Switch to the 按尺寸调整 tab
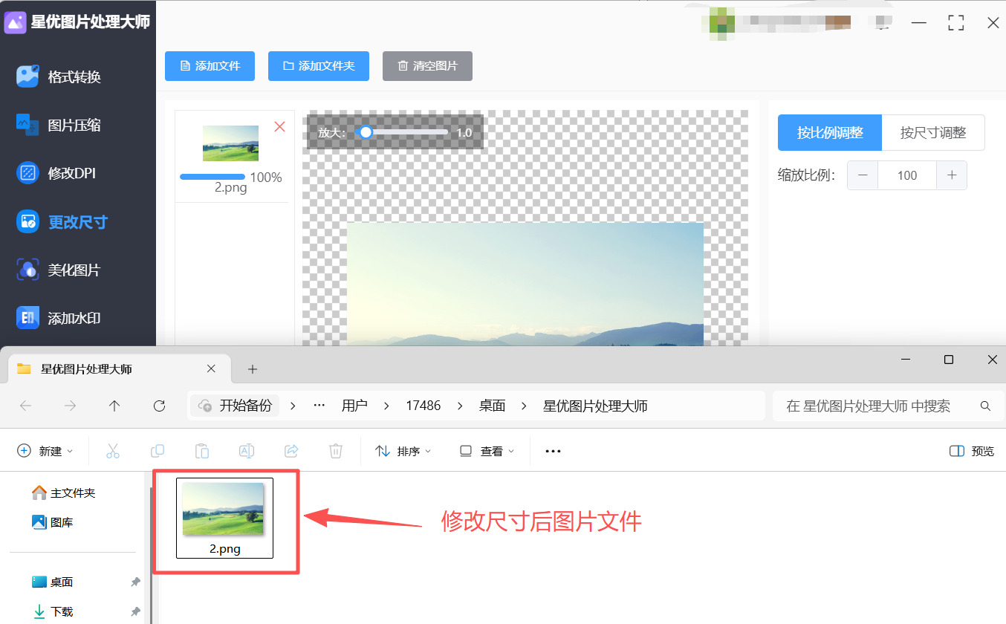This screenshot has width=1006, height=624. 932,132
